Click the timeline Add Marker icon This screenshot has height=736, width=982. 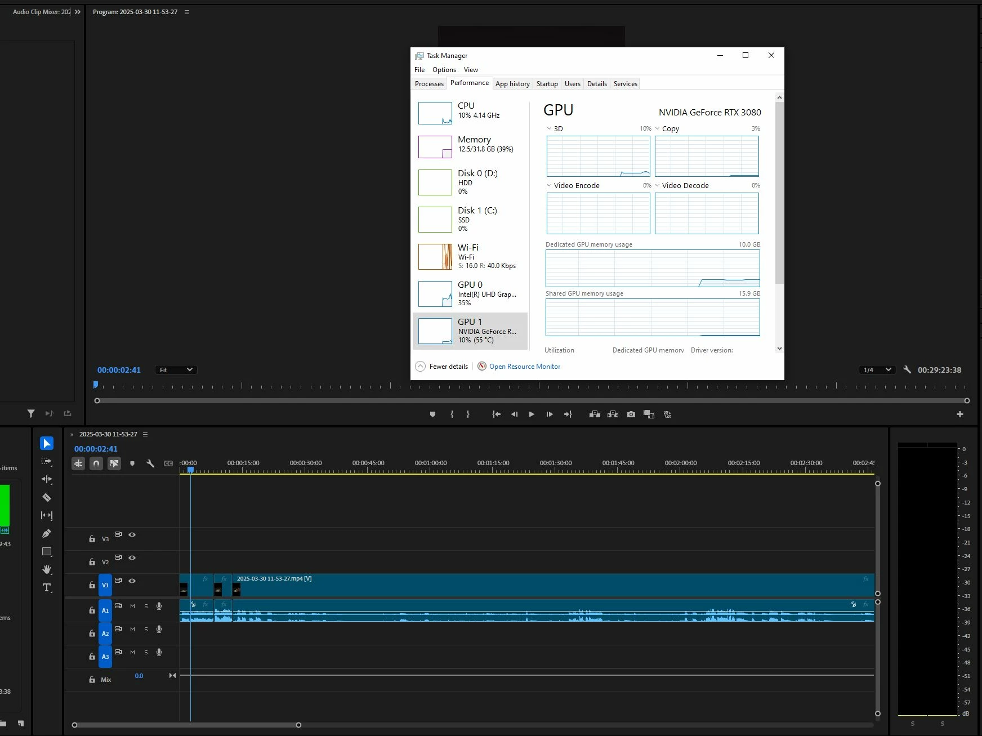coord(132,463)
